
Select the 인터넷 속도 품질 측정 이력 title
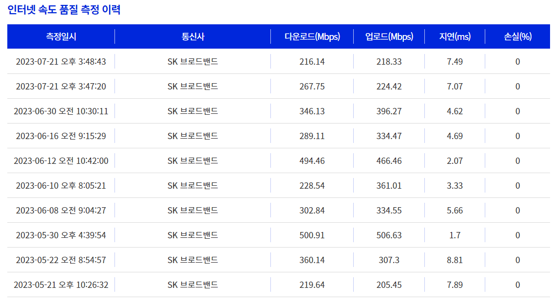coord(64,10)
